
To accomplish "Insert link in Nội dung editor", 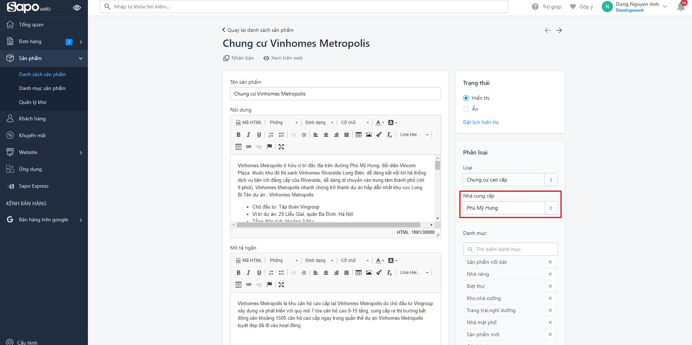I will pos(249,147).
